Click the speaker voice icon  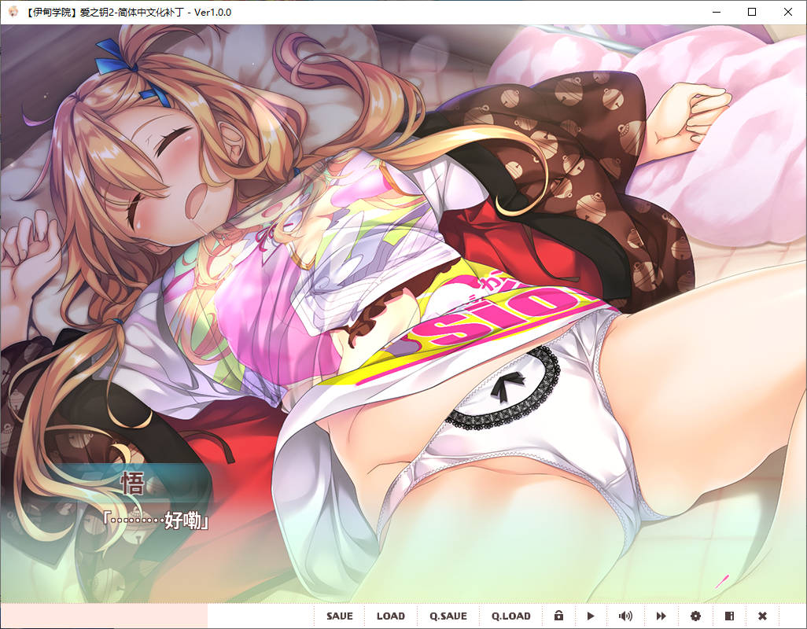[625, 616]
